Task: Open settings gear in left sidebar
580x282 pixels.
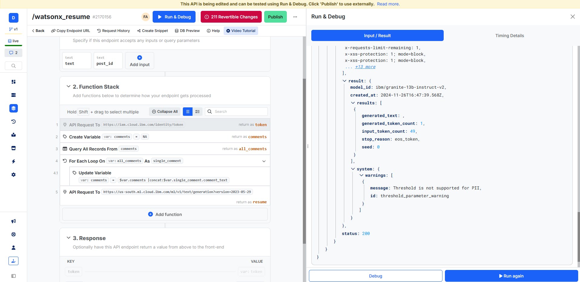Action: (13, 175)
